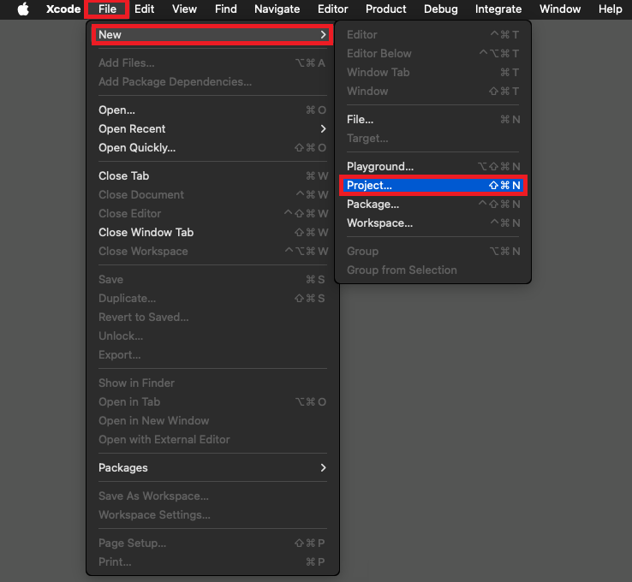This screenshot has width=632, height=582.
Task: Click the File menu in menu bar
Action: click(107, 9)
